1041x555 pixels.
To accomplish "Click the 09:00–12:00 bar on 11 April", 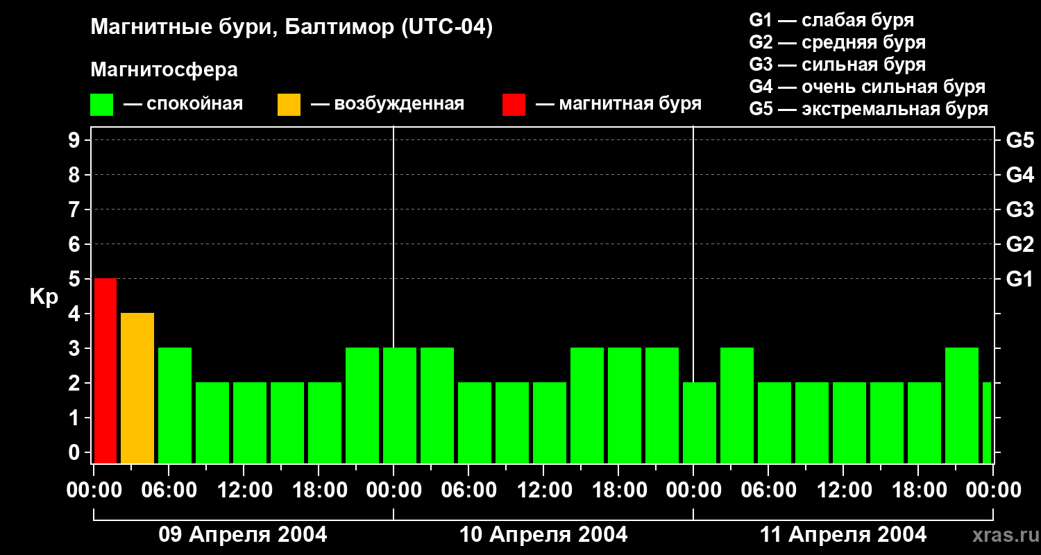I will pos(812,422).
